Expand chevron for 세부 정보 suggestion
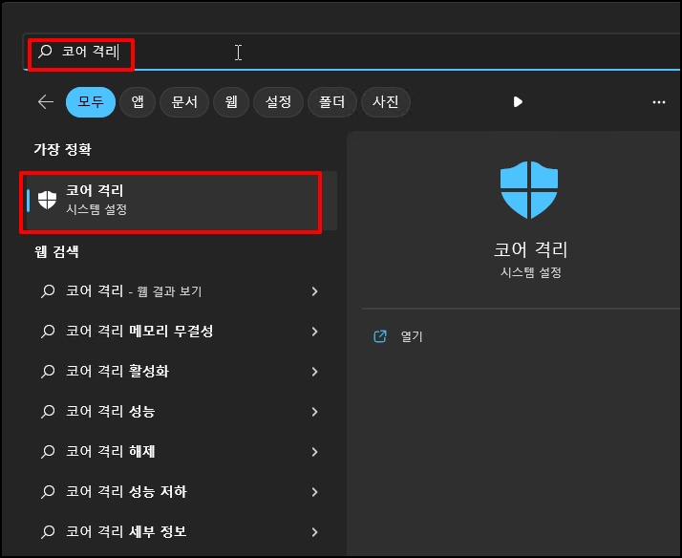 point(314,532)
